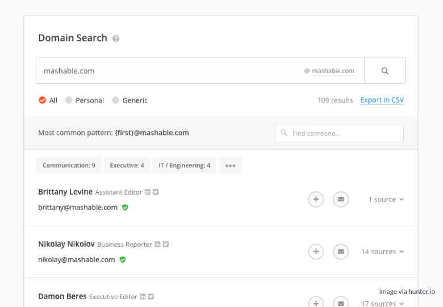The height and width of the screenshot is (307, 443).
Task: Click the Domain Search heading
Action: coord(73,38)
